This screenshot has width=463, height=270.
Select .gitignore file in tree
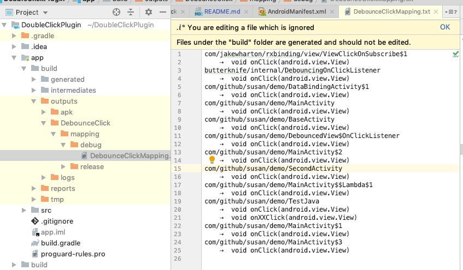(57, 221)
